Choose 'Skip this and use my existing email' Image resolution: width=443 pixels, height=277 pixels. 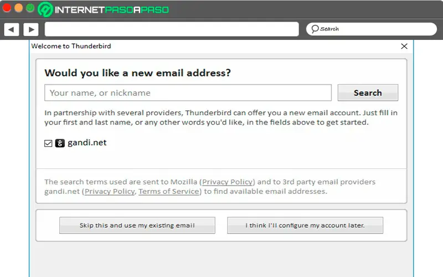tap(137, 225)
